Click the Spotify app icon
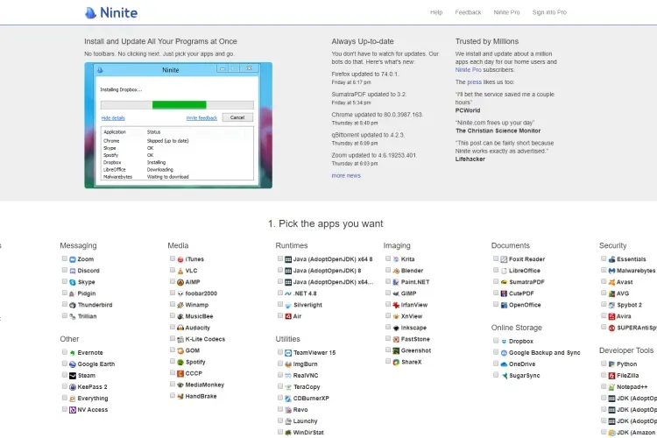Viewport: 657px width, 438px height. (180, 362)
